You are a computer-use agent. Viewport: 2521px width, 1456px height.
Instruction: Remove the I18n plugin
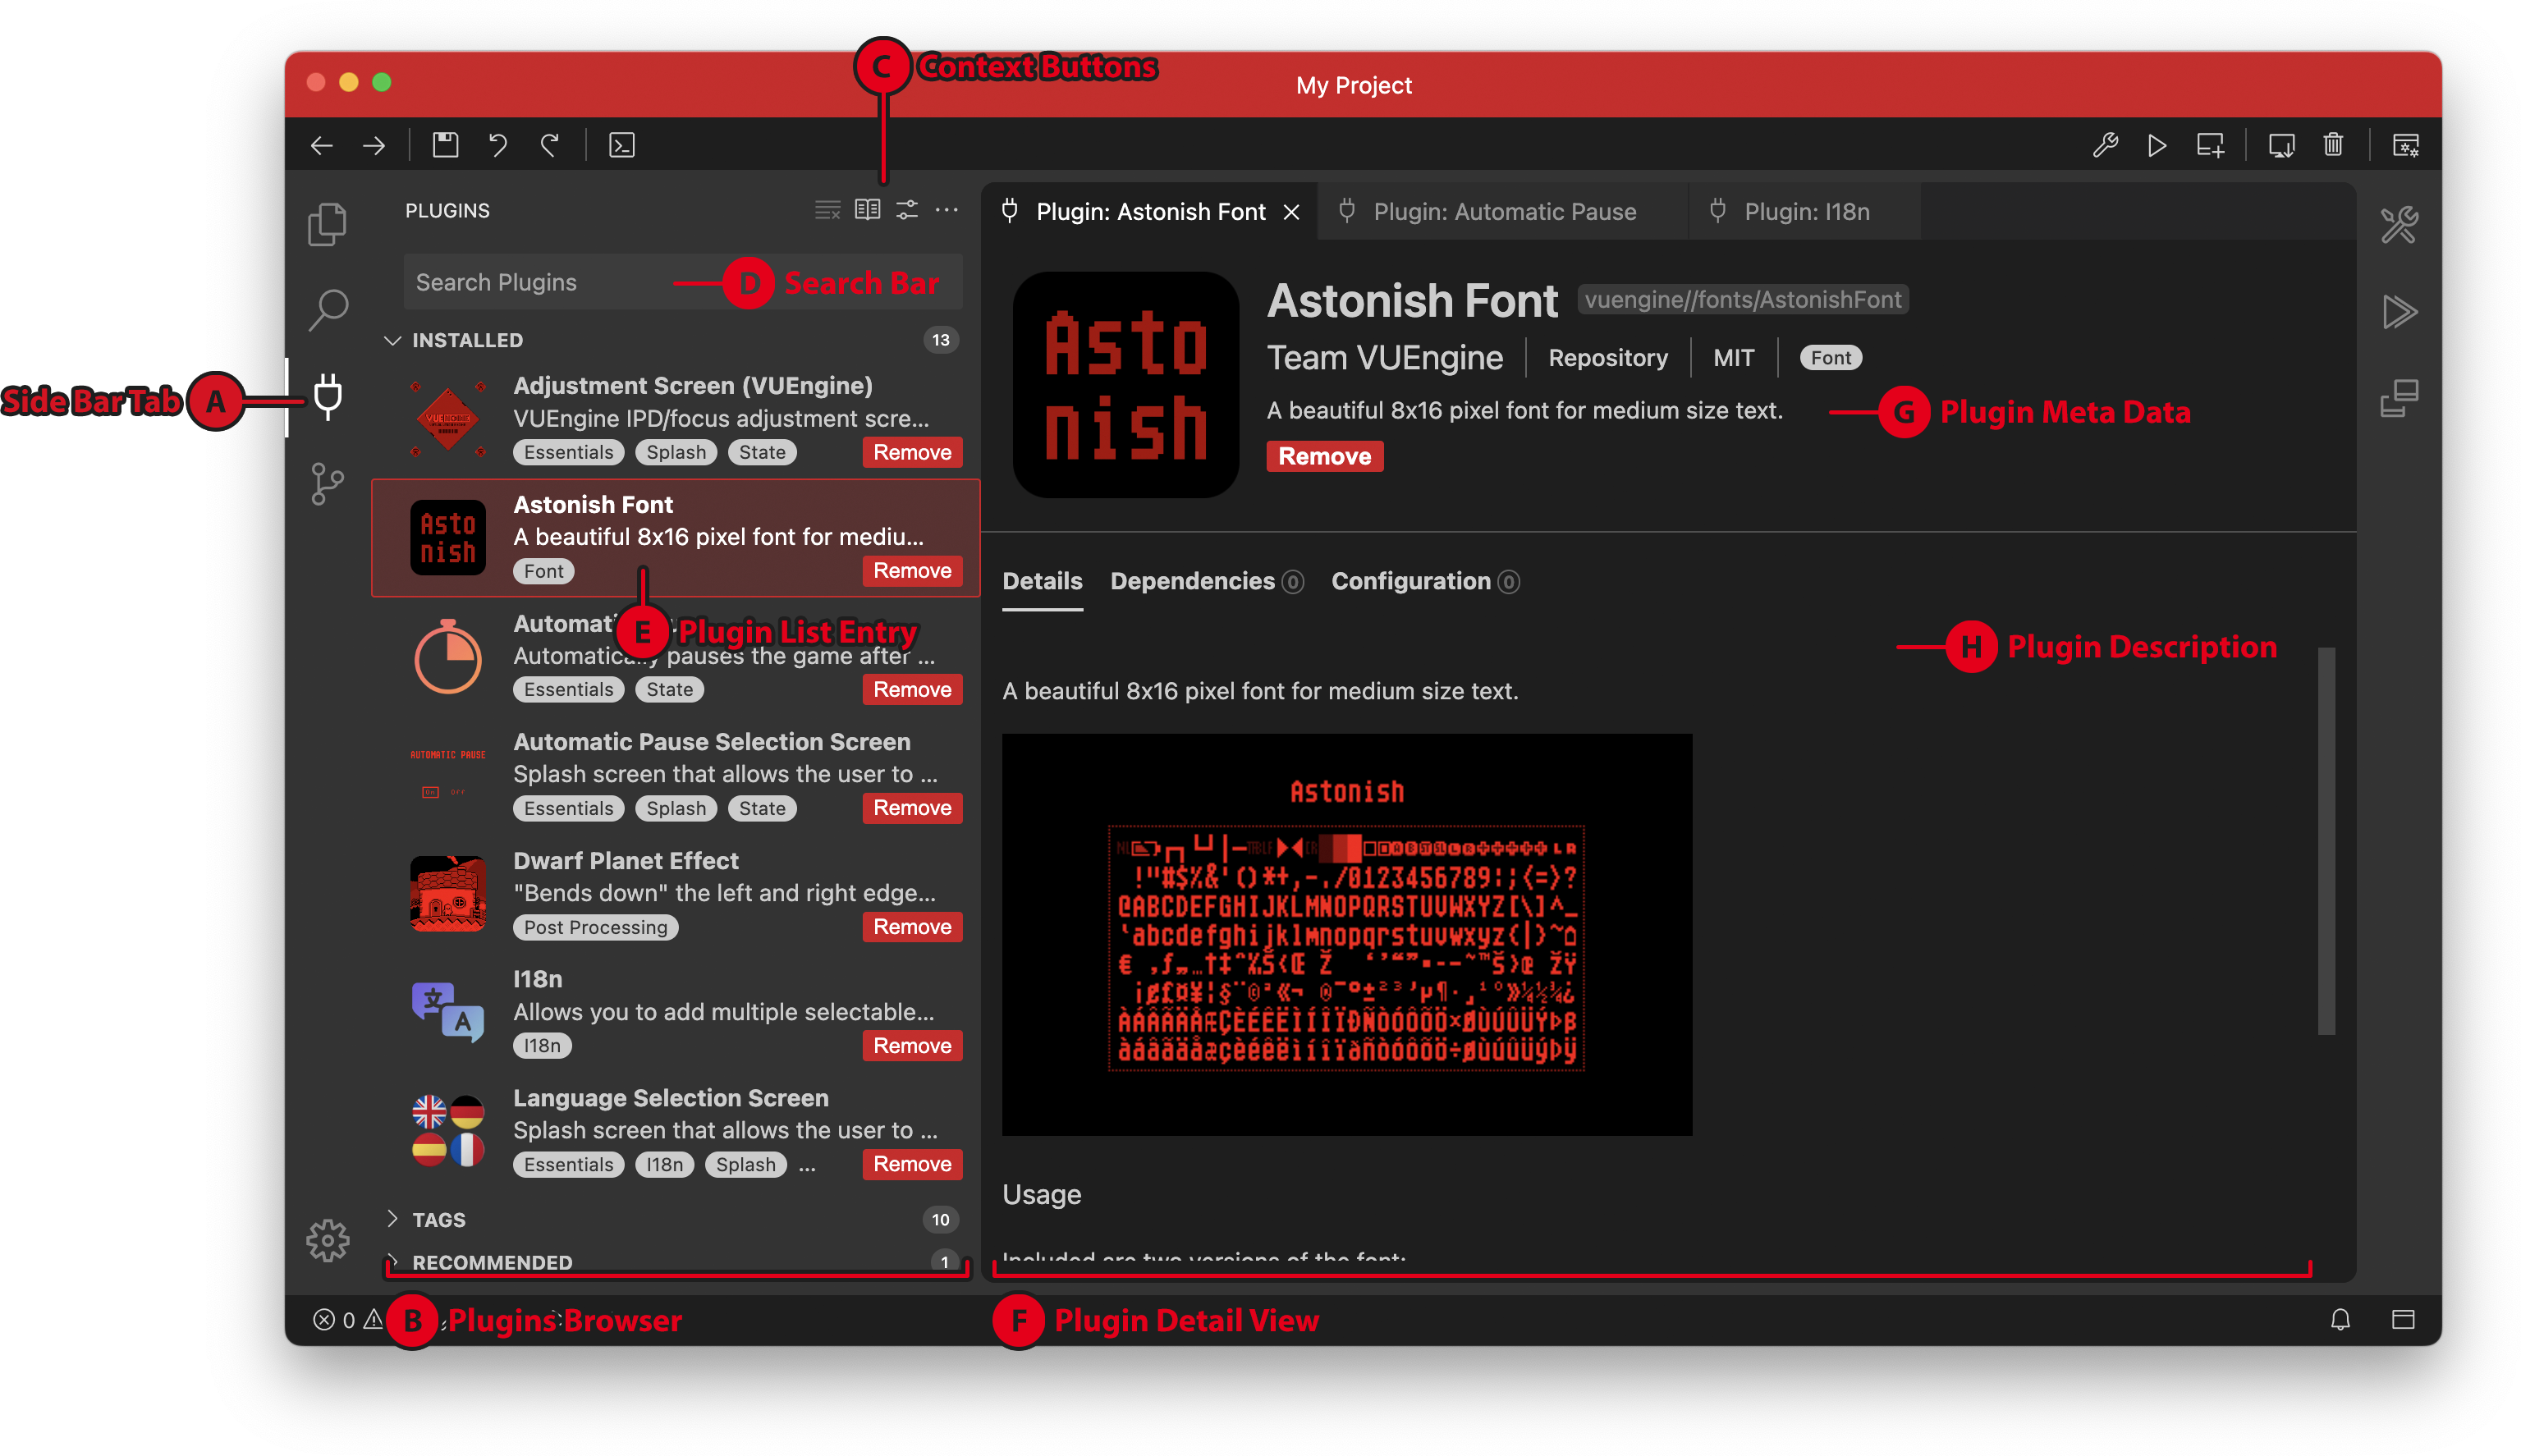coord(912,1045)
